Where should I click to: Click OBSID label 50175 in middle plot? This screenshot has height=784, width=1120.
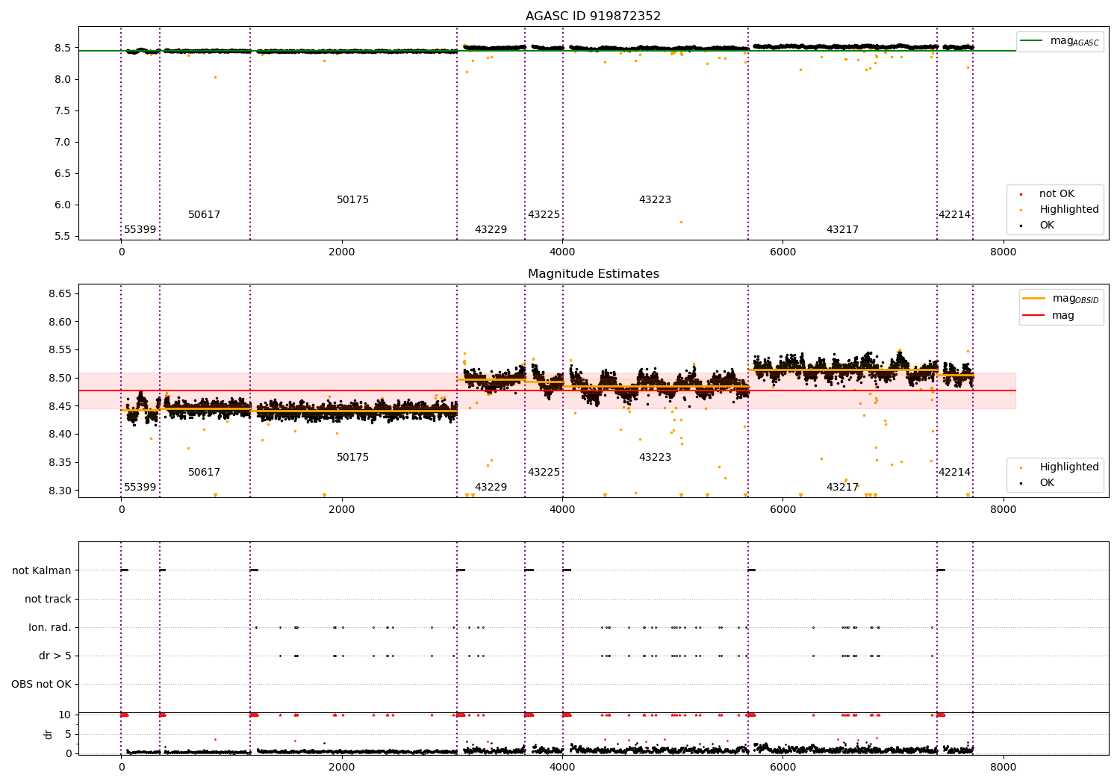pyautogui.click(x=352, y=458)
